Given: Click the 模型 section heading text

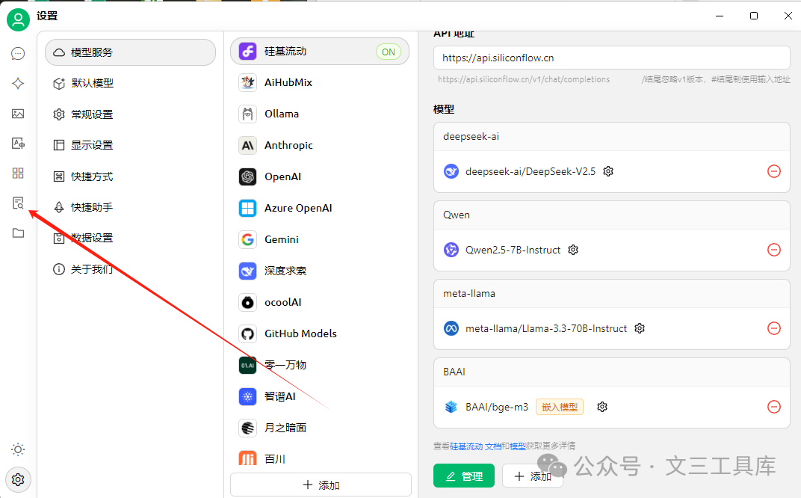Looking at the screenshot, I should coord(443,109).
